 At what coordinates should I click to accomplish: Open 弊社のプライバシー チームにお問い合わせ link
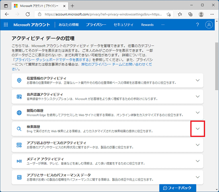tap(82, 67)
